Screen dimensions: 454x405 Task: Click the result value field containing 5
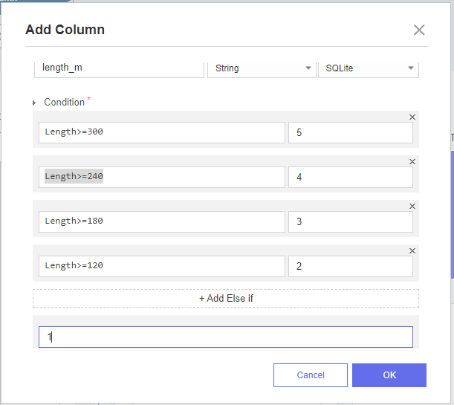click(350, 132)
